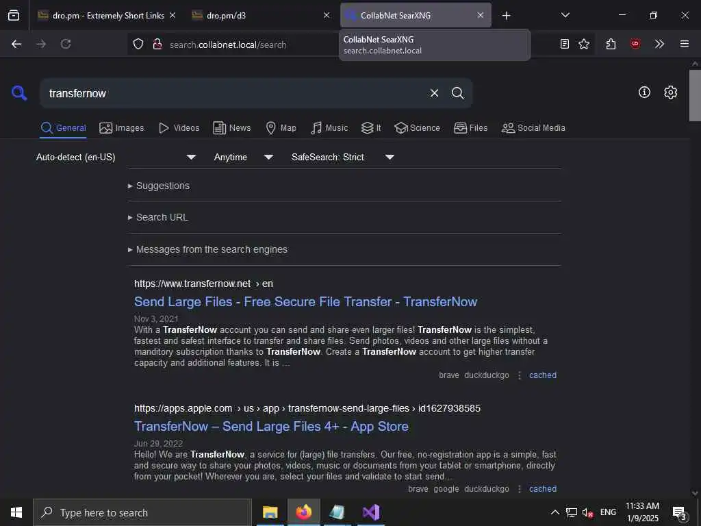The height and width of the screenshot is (526, 701).
Task: Show more tools overflow chevron
Action: click(659, 44)
